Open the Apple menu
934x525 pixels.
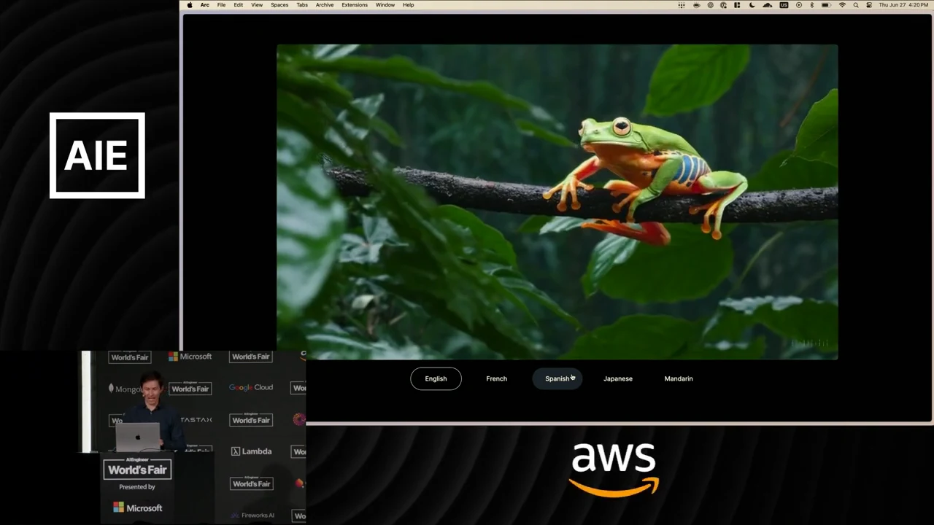[190, 5]
